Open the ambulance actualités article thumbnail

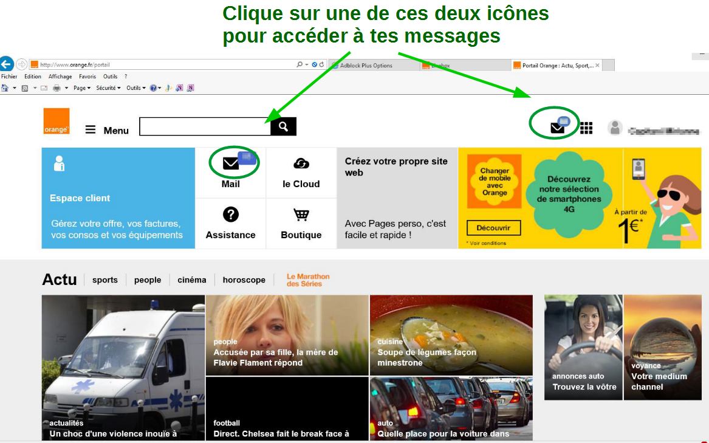click(x=123, y=368)
